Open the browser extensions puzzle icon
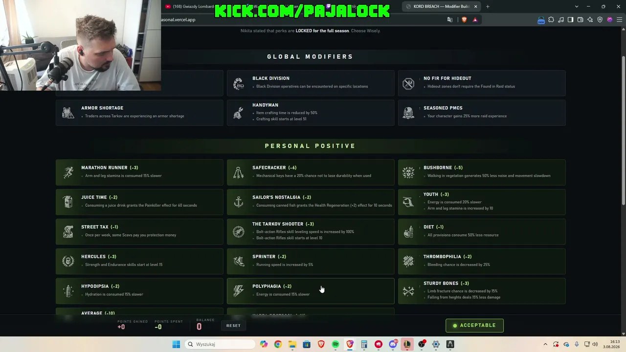The height and width of the screenshot is (352, 626). [551, 20]
